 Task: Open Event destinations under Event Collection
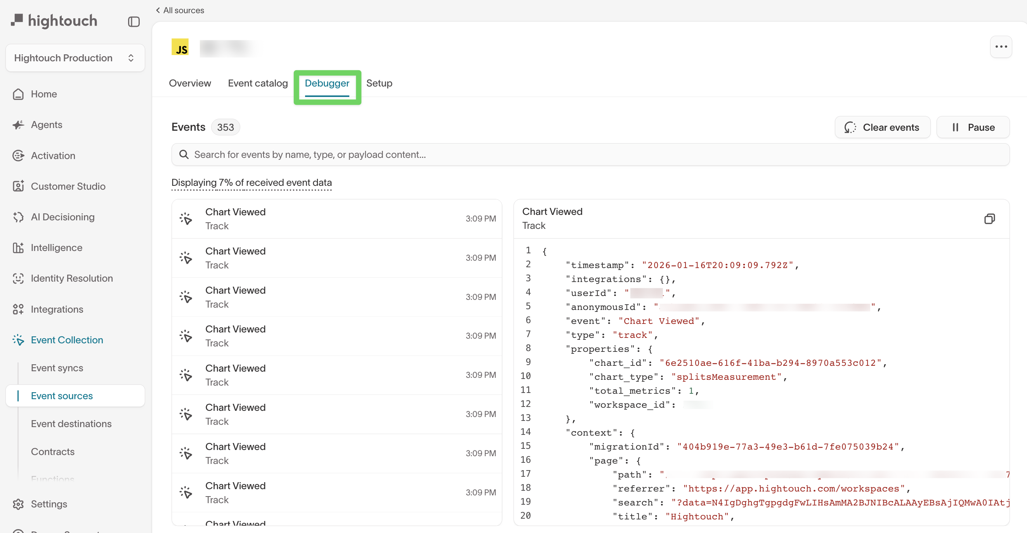pos(71,424)
